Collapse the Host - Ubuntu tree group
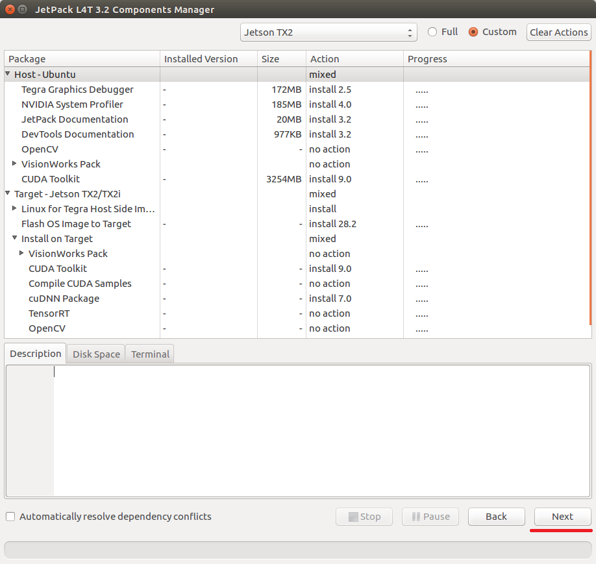This screenshot has width=596, height=564. coord(8,75)
